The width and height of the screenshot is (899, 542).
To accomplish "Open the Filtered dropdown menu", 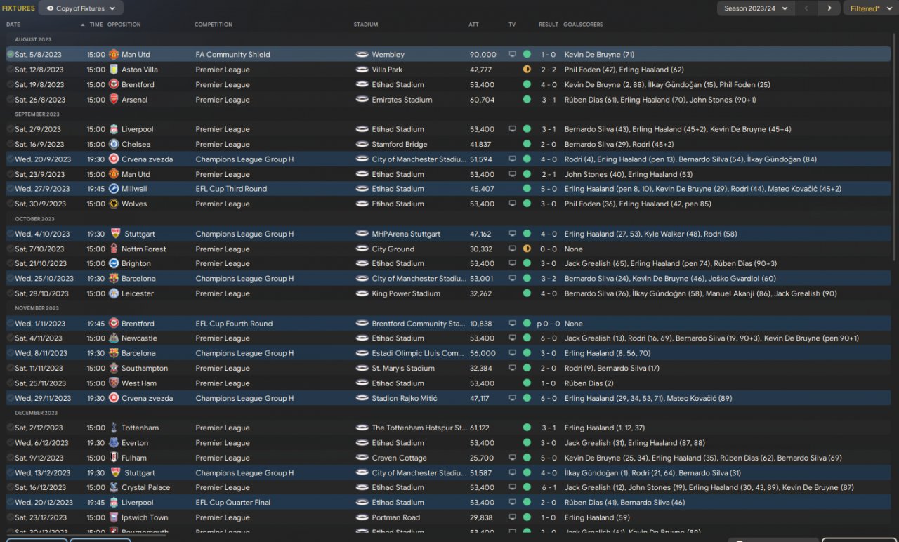I will [869, 8].
